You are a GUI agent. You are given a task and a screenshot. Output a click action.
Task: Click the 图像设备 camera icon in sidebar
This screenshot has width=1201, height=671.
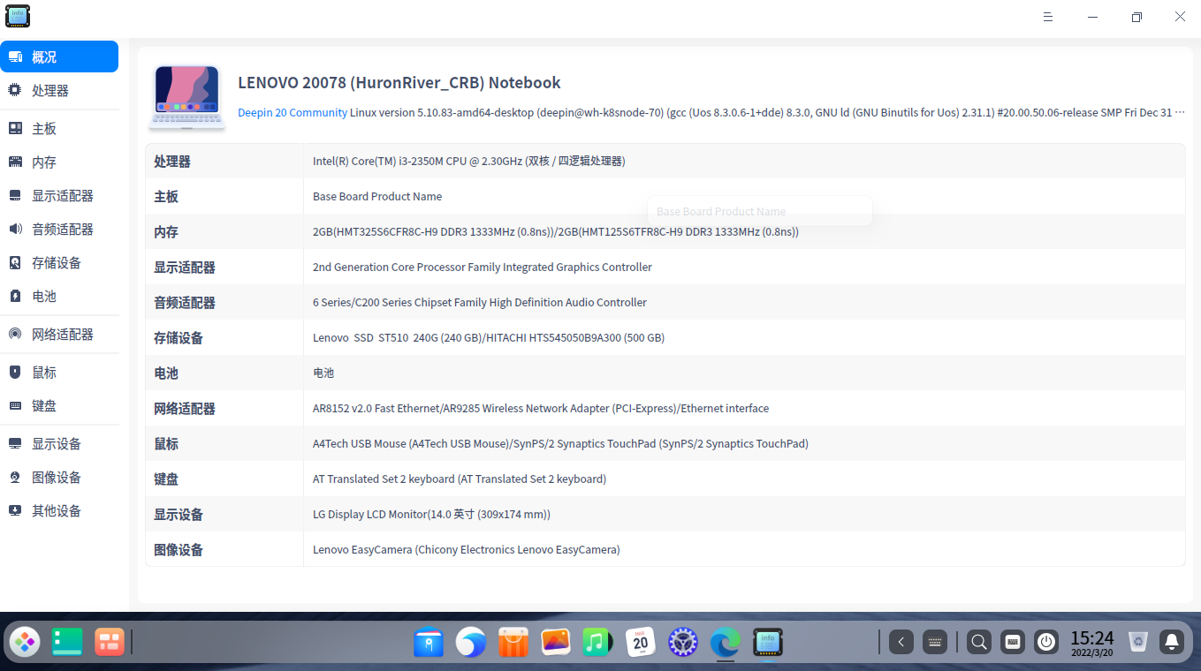(15, 478)
